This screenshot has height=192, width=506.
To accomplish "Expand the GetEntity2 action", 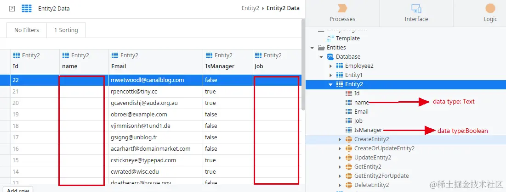I will pos(340,167).
